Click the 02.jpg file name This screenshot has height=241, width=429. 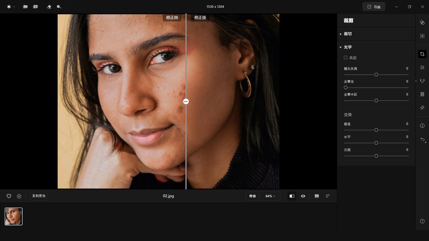[x=168, y=196]
